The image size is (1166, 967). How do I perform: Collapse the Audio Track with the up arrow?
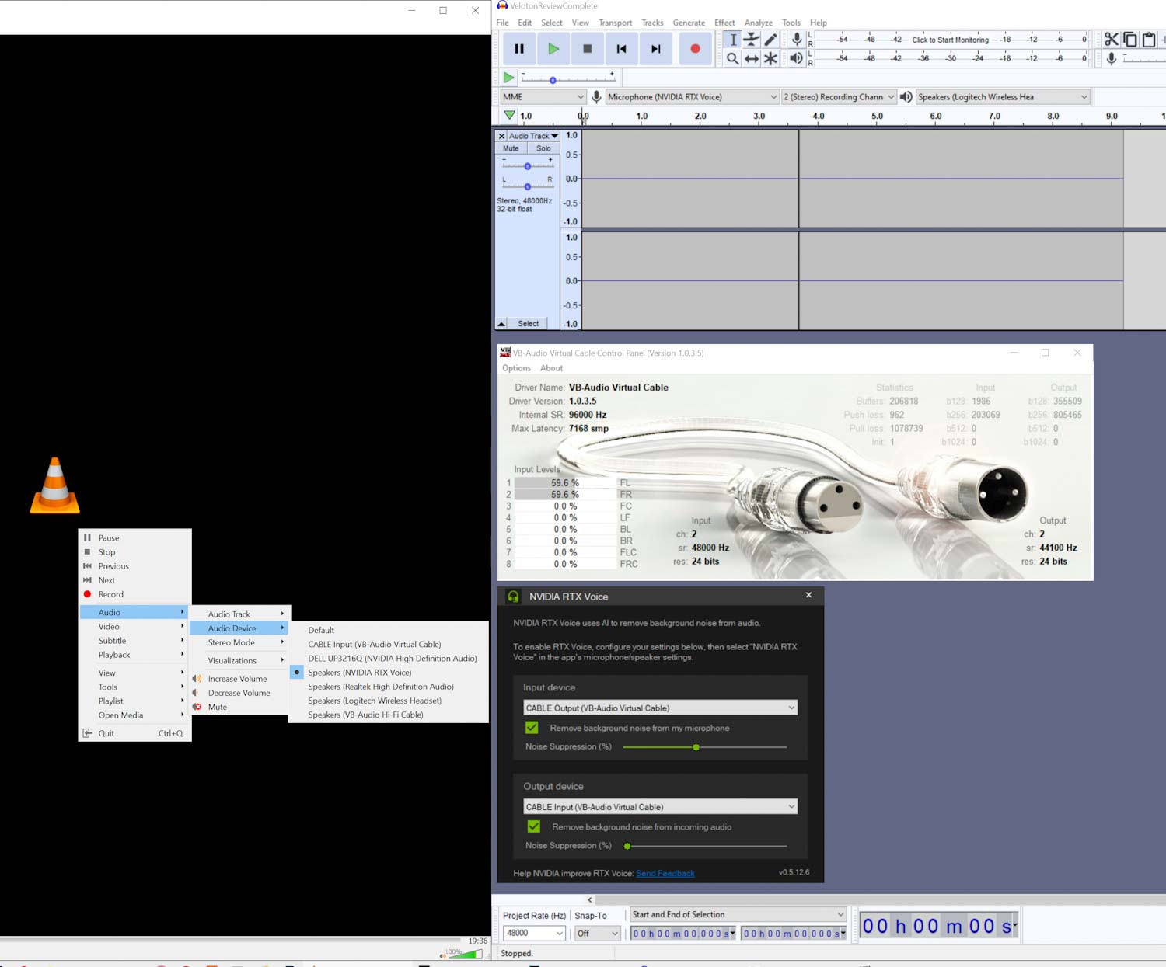[x=501, y=324]
